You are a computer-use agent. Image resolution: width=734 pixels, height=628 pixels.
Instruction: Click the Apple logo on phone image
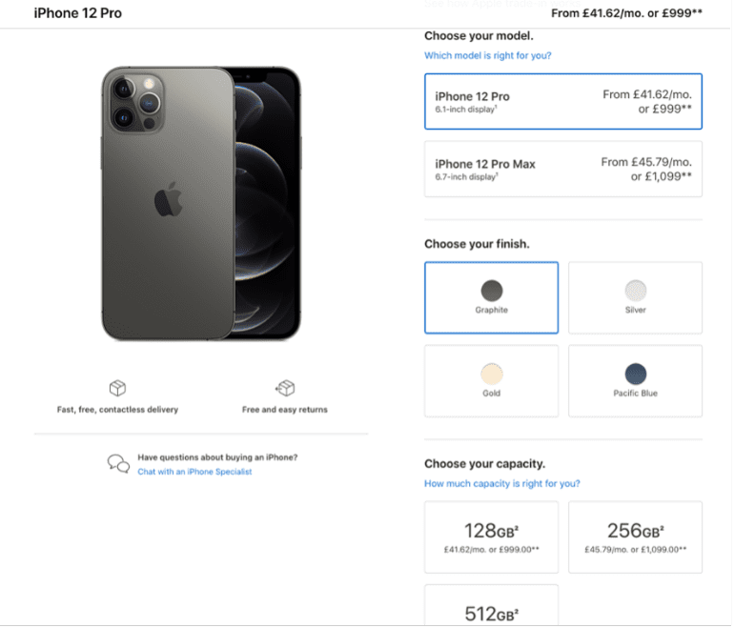tap(168, 200)
